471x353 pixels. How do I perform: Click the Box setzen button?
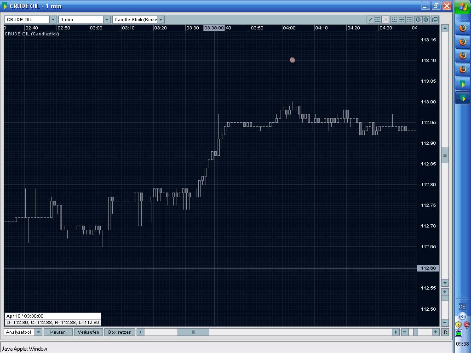pyautogui.click(x=120, y=332)
